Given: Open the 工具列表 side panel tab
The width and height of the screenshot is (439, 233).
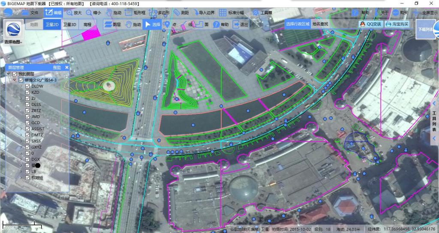Looking at the screenshot, I should (x=434, y=122).
